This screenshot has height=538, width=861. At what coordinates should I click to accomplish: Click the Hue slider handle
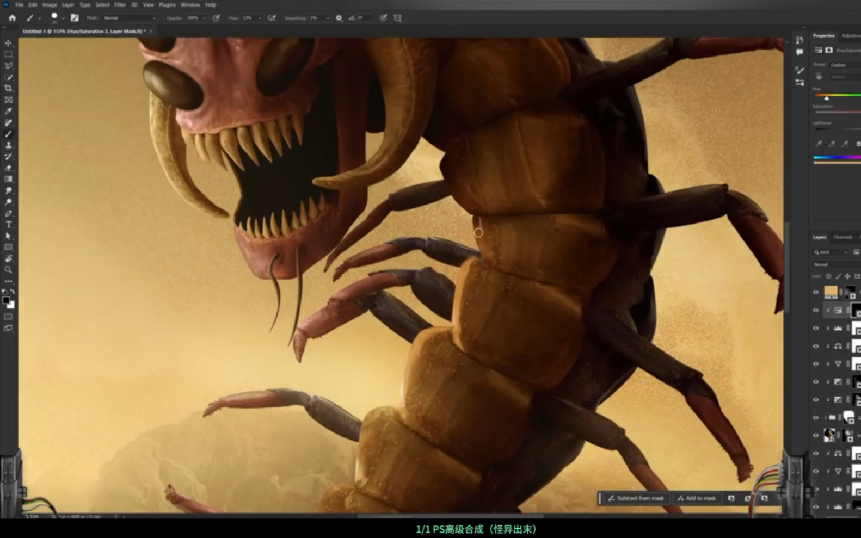coord(826,98)
